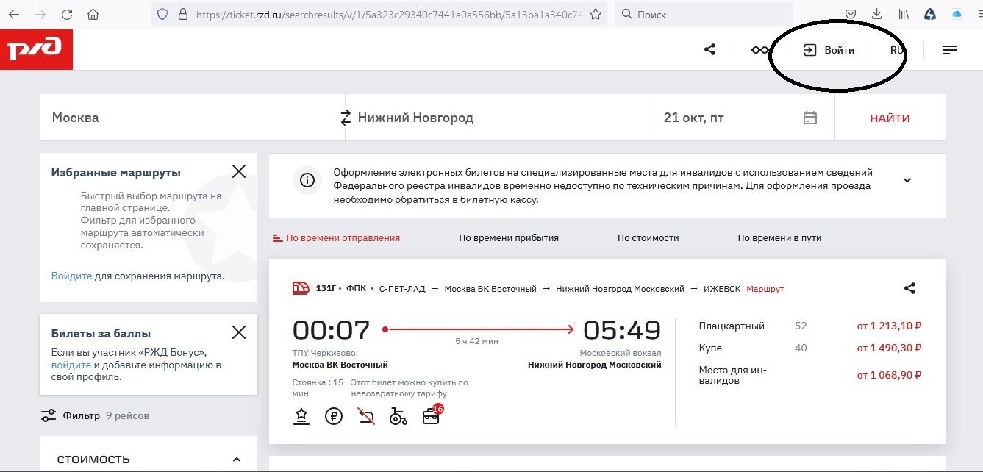The width and height of the screenshot is (983, 472).
Task: Share train 131Г using the share icon
Action: [x=909, y=288]
